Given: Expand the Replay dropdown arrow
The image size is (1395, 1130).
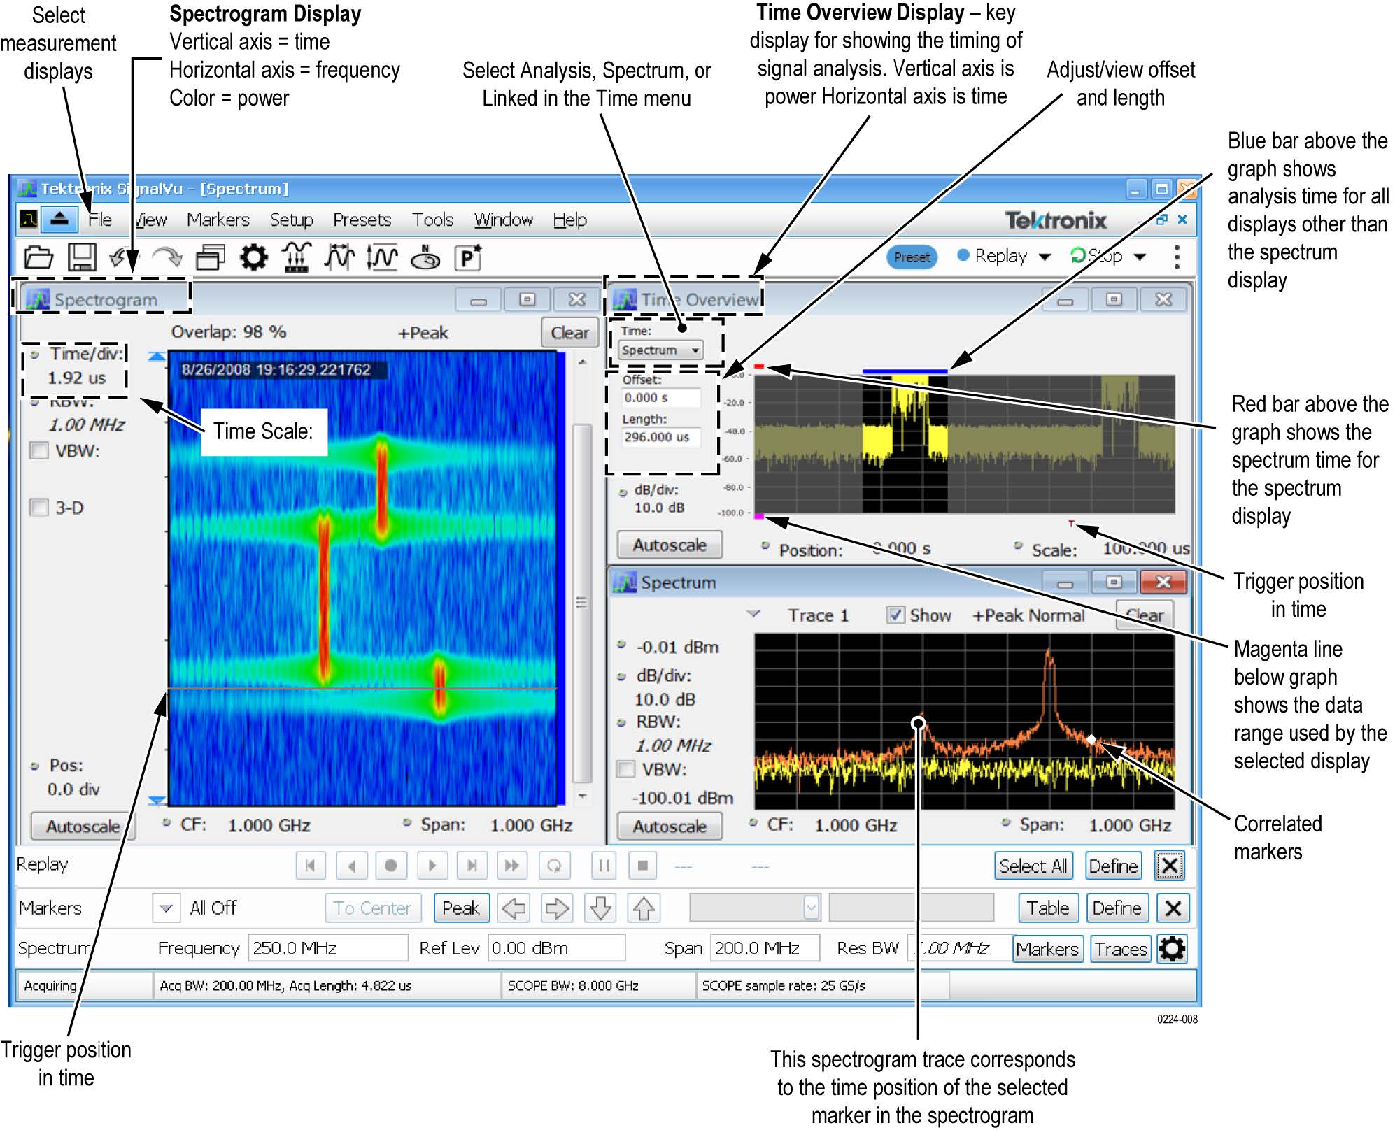Looking at the screenshot, I should point(1045,257).
